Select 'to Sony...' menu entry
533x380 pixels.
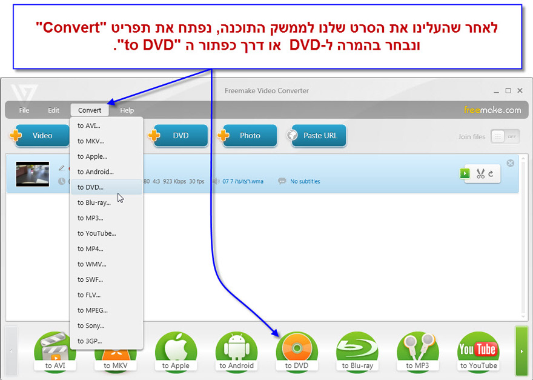click(x=107, y=325)
